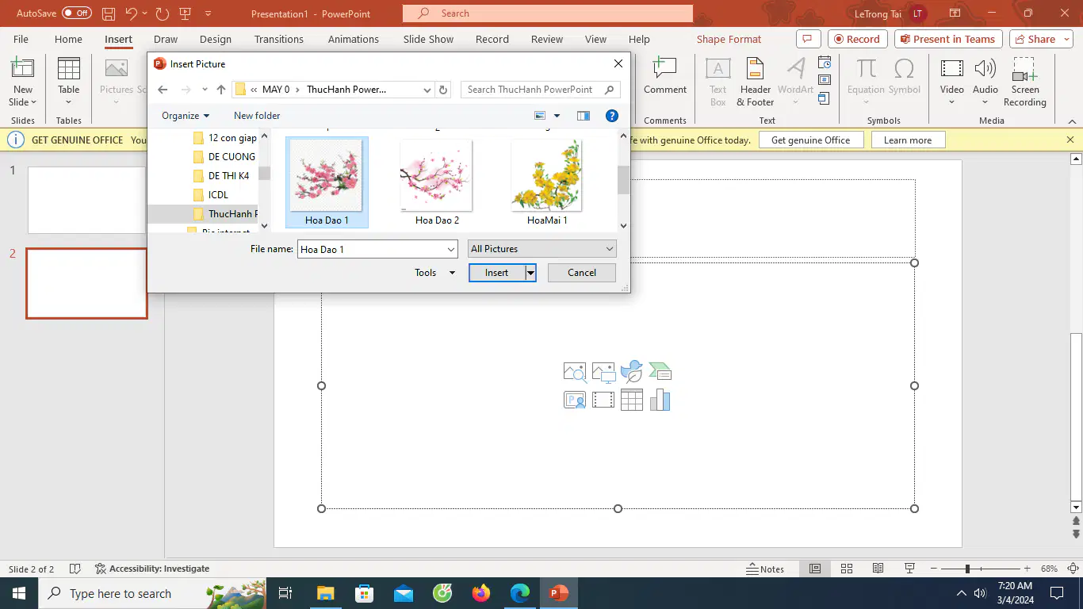This screenshot has width=1083, height=609.
Task: Click the Learn more button
Action: point(908,140)
